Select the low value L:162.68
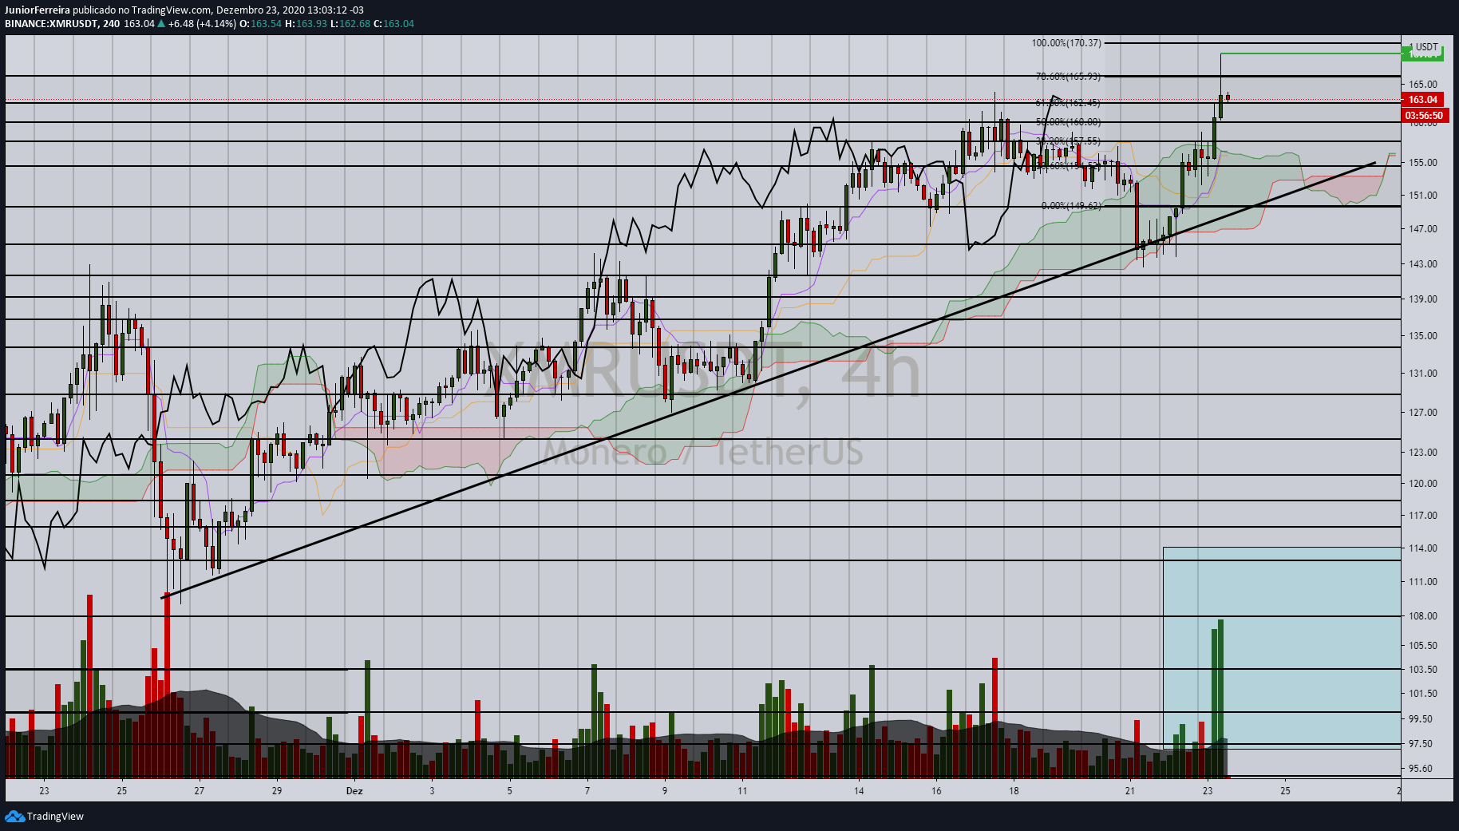The height and width of the screenshot is (831, 1459). coord(350,24)
